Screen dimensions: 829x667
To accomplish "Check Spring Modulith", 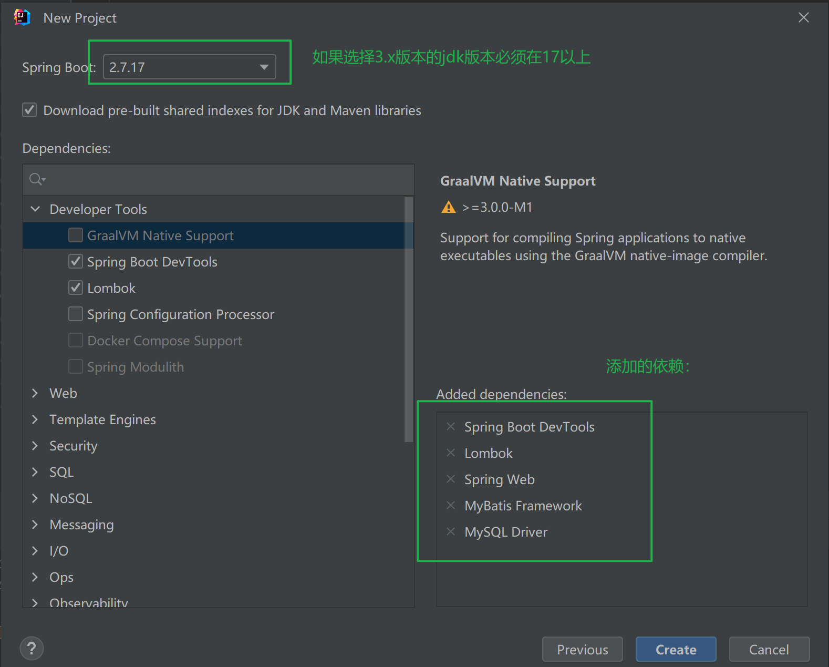I will [76, 366].
